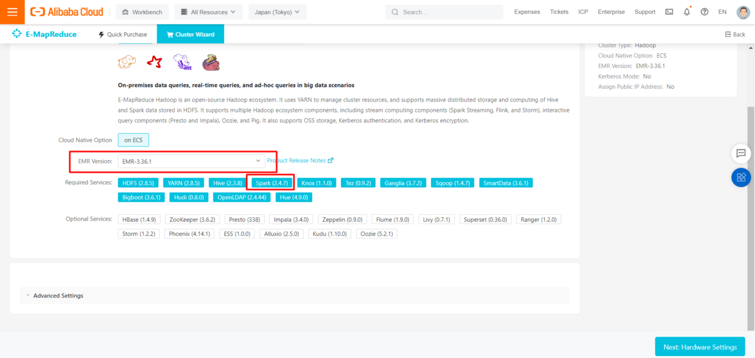Screen dimensions: 755x358
Task: Click the ESS (1.0.0) service tag
Action: tap(237, 234)
